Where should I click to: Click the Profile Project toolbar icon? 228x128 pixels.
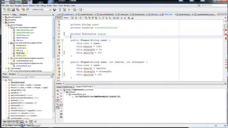tap(81, 10)
